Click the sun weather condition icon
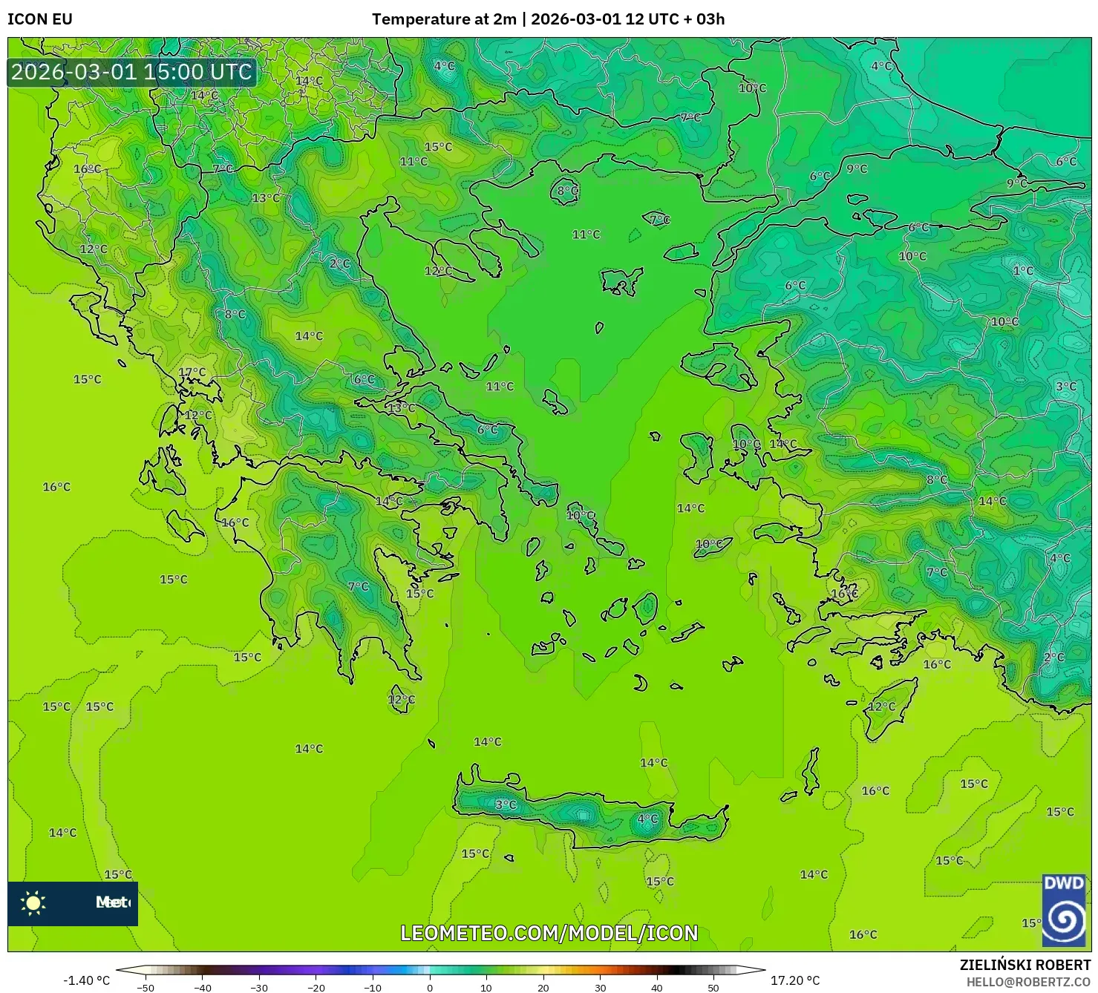This screenshot has height=993, width=1098. [34, 904]
